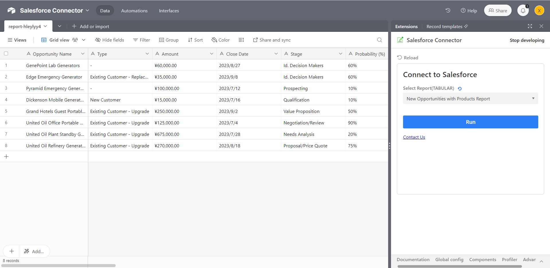Open Close Date column menu arrow

tap(276, 54)
